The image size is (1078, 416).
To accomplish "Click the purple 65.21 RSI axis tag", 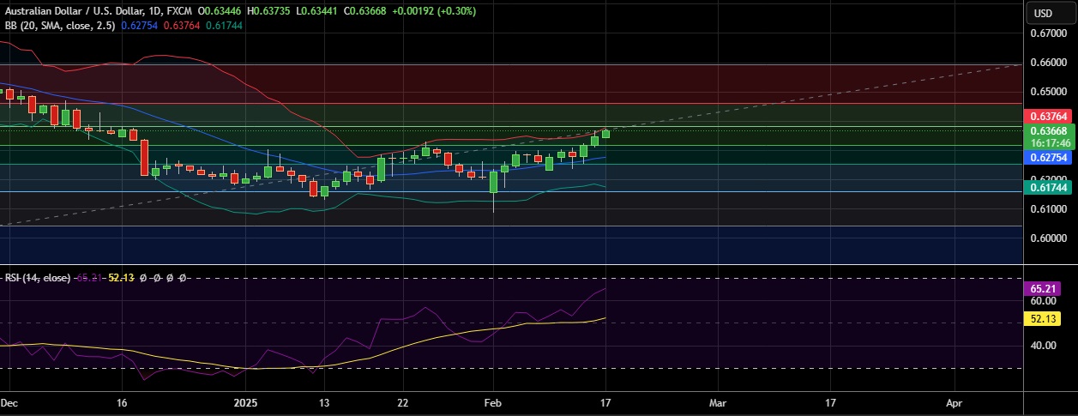I will pos(1043,290).
